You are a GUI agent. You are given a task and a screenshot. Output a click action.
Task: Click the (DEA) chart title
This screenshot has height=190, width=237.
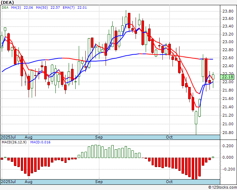click(x=7, y=2)
